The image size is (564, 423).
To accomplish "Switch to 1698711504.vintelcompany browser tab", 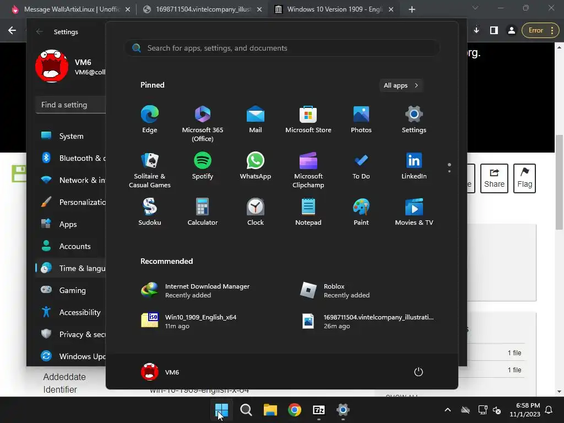I will (203, 9).
